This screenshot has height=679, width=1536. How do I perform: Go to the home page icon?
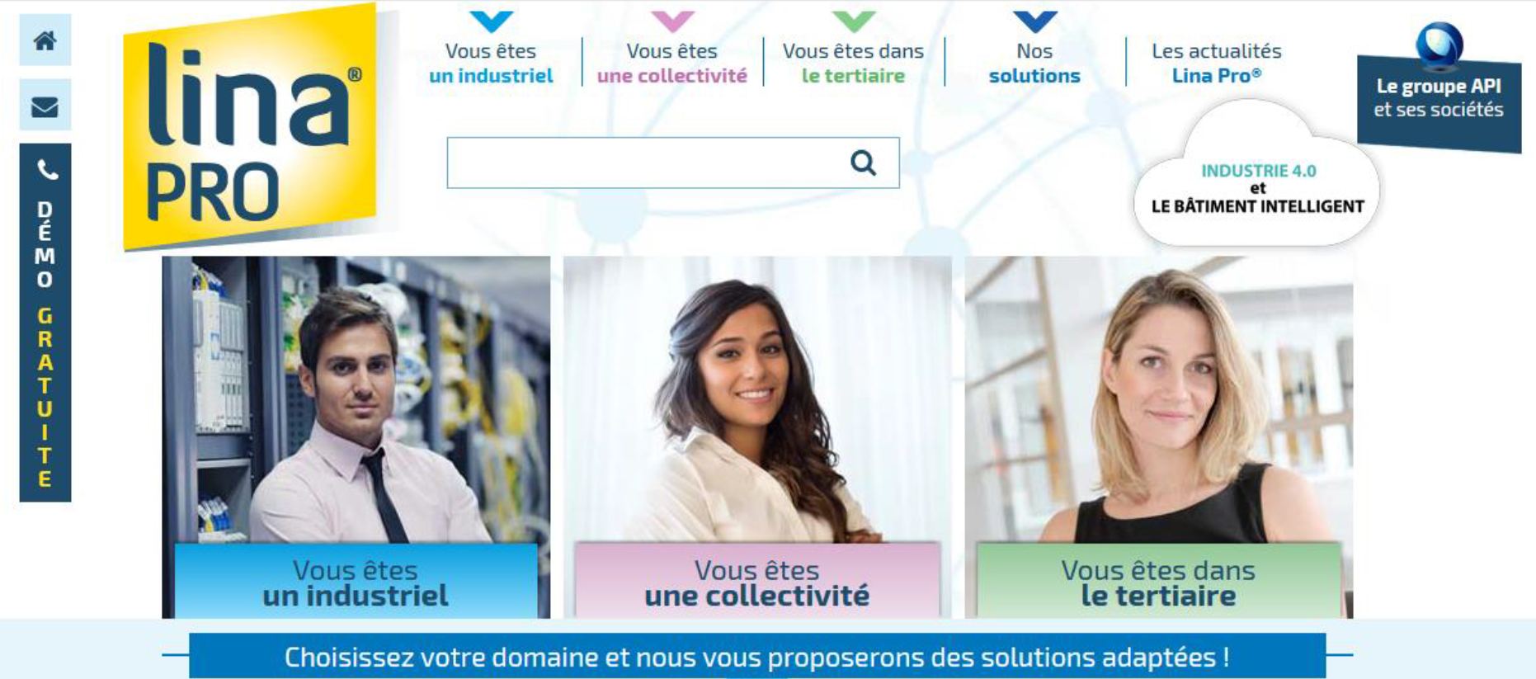coord(45,40)
